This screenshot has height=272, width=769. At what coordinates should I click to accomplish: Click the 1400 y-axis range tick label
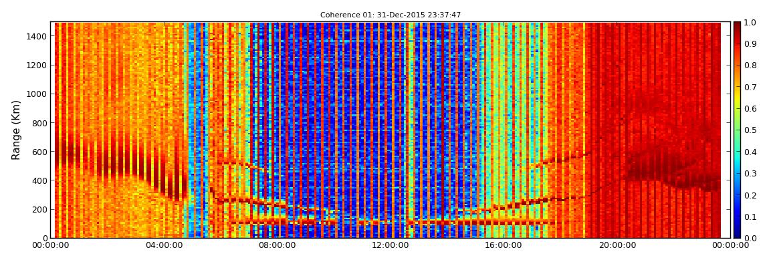pyautogui.click(x=37, y=36)
